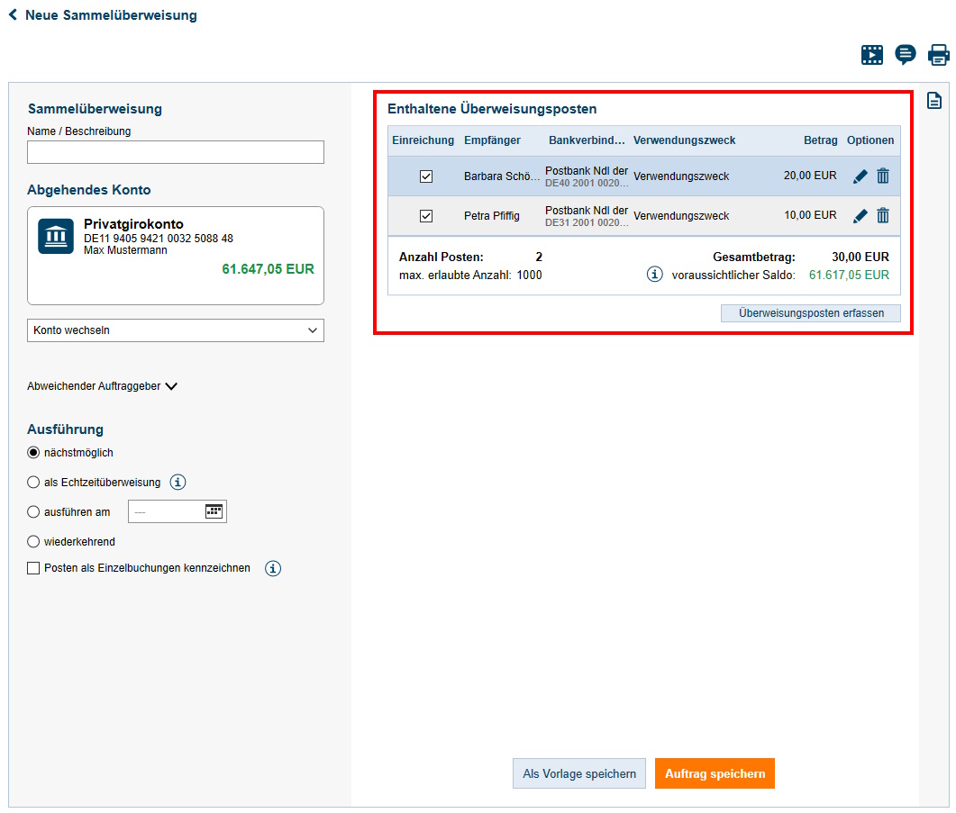The height and width of the screenshot is (813, 956).
Task: Sort by Empfänger column header
Action: [492, 140]
